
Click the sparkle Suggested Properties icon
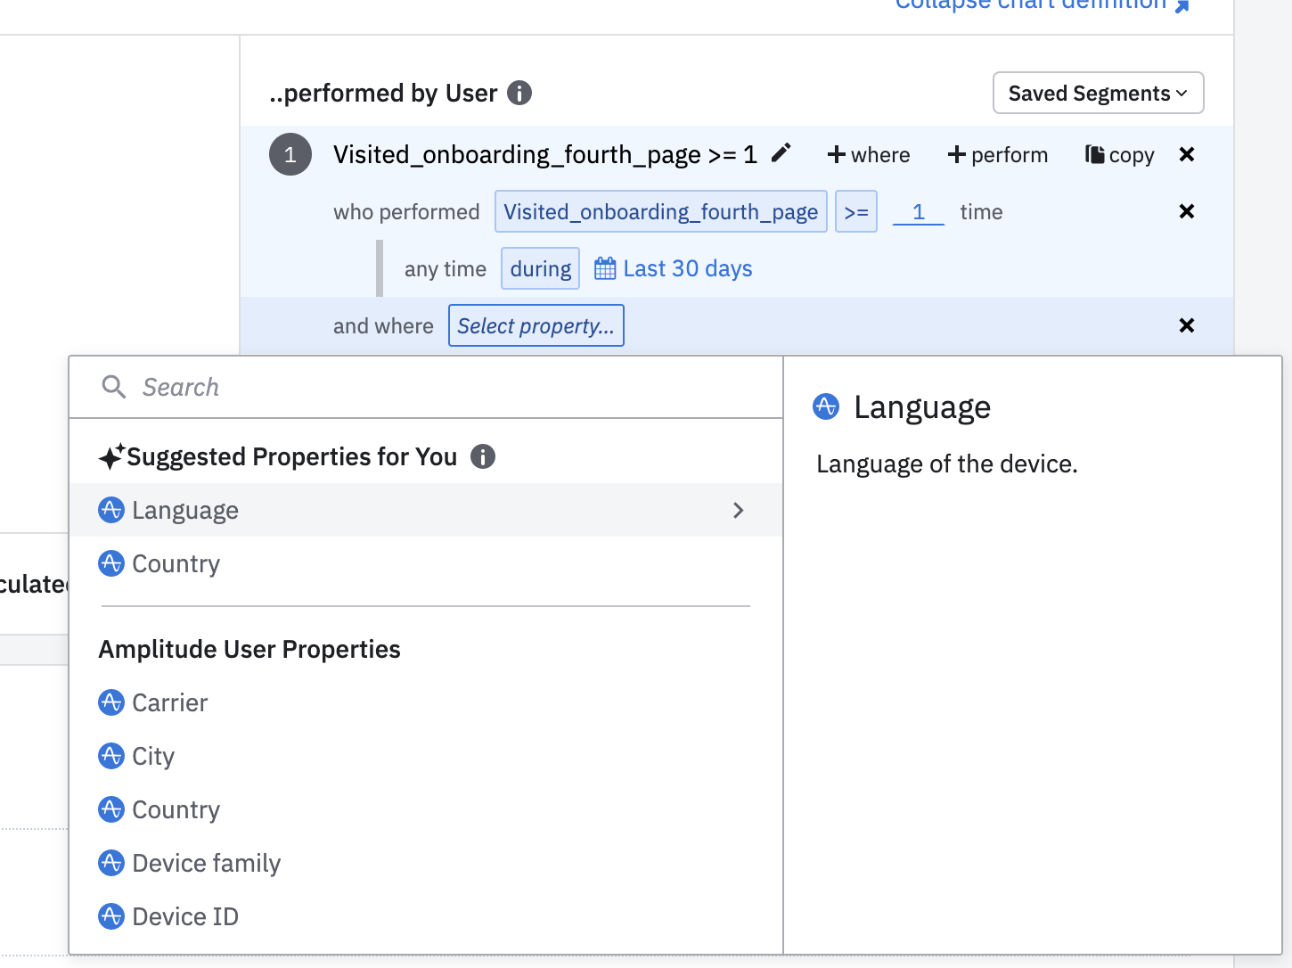tap(112, 456)
